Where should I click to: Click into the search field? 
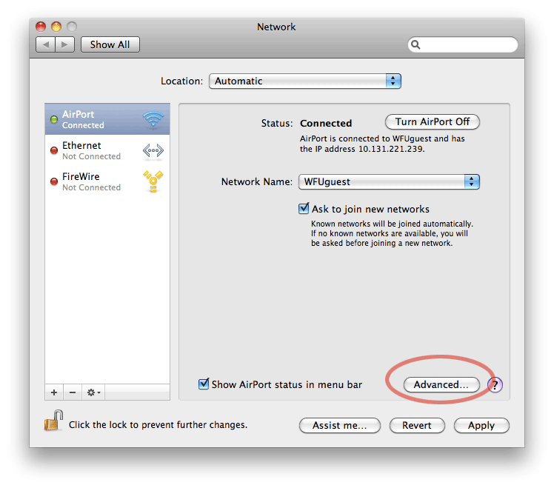463,44
